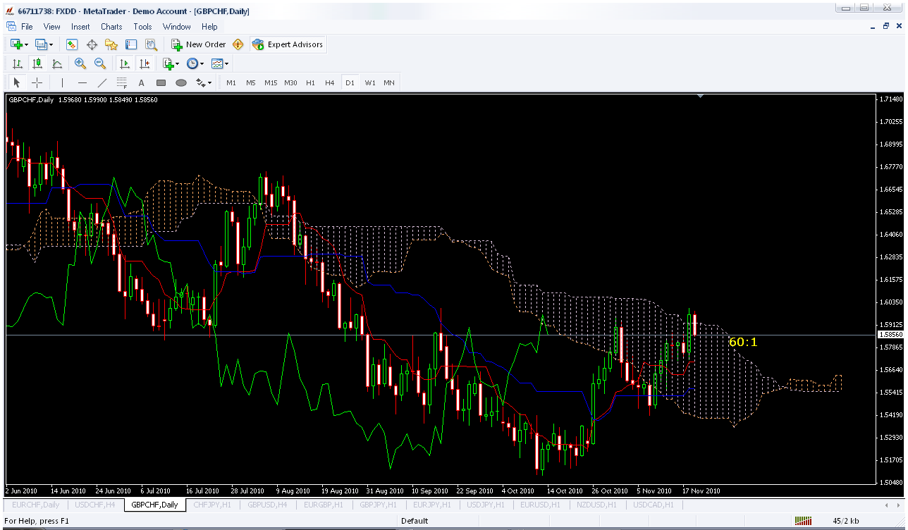Set timeframe to M1
This screenshot has width=908, height=530.
click(x=231, y=82)
